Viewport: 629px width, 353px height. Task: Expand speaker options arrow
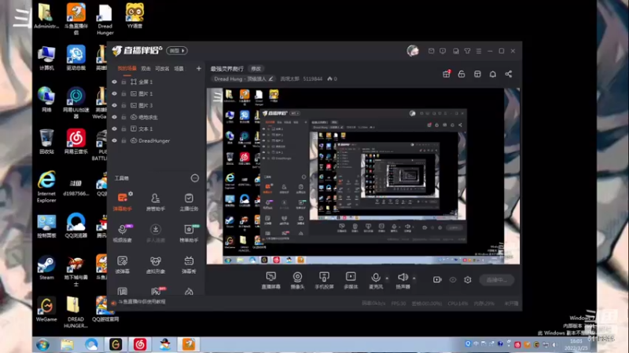pyautogui.click(x=414, y=278)
